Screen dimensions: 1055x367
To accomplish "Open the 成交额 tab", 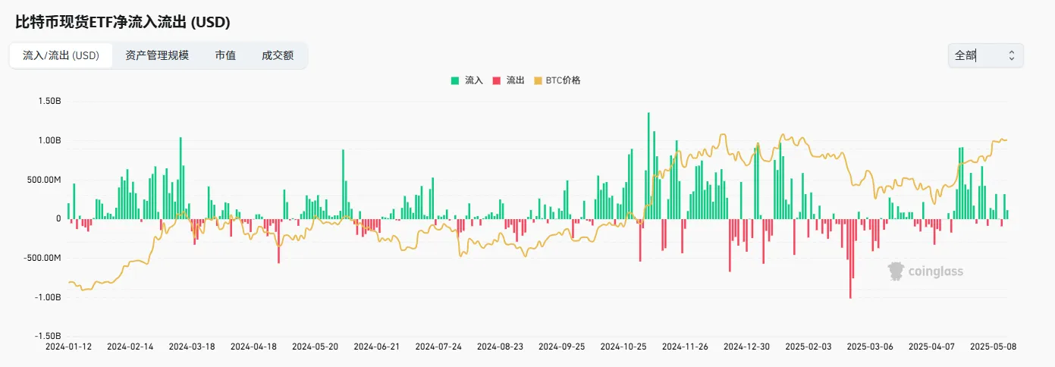I will [278, 55].
